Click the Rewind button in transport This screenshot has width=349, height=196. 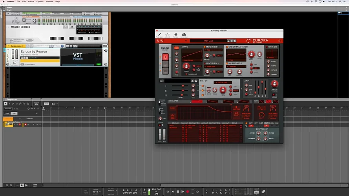tap(168, 192)
